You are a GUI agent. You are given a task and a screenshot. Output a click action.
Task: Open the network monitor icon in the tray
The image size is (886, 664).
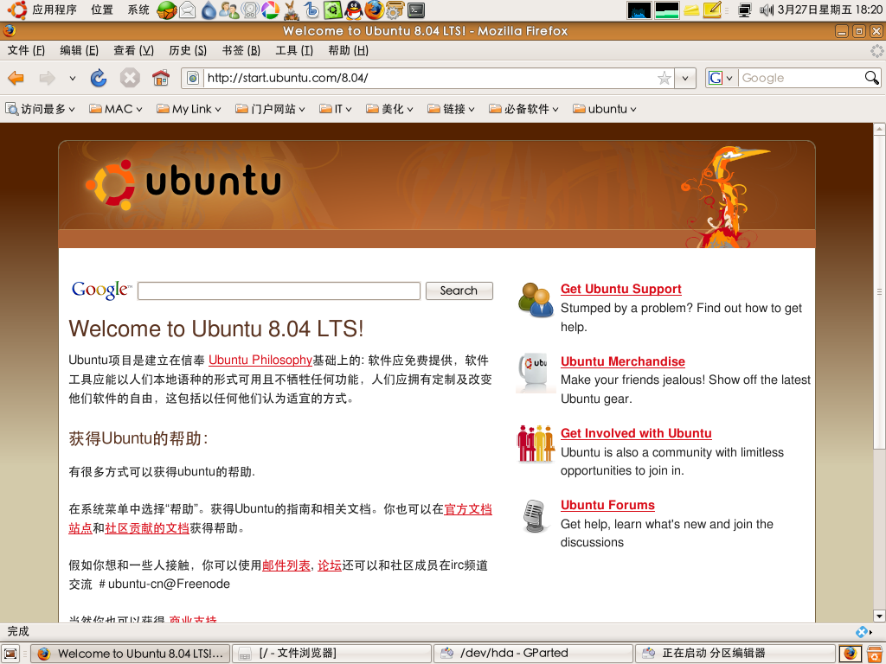(x=745, y=10)
